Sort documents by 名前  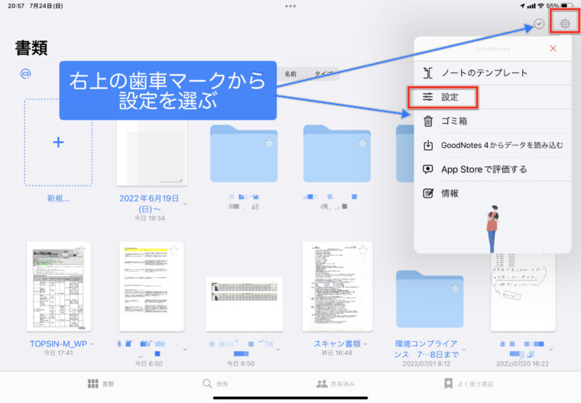click(x=290, y=74)
